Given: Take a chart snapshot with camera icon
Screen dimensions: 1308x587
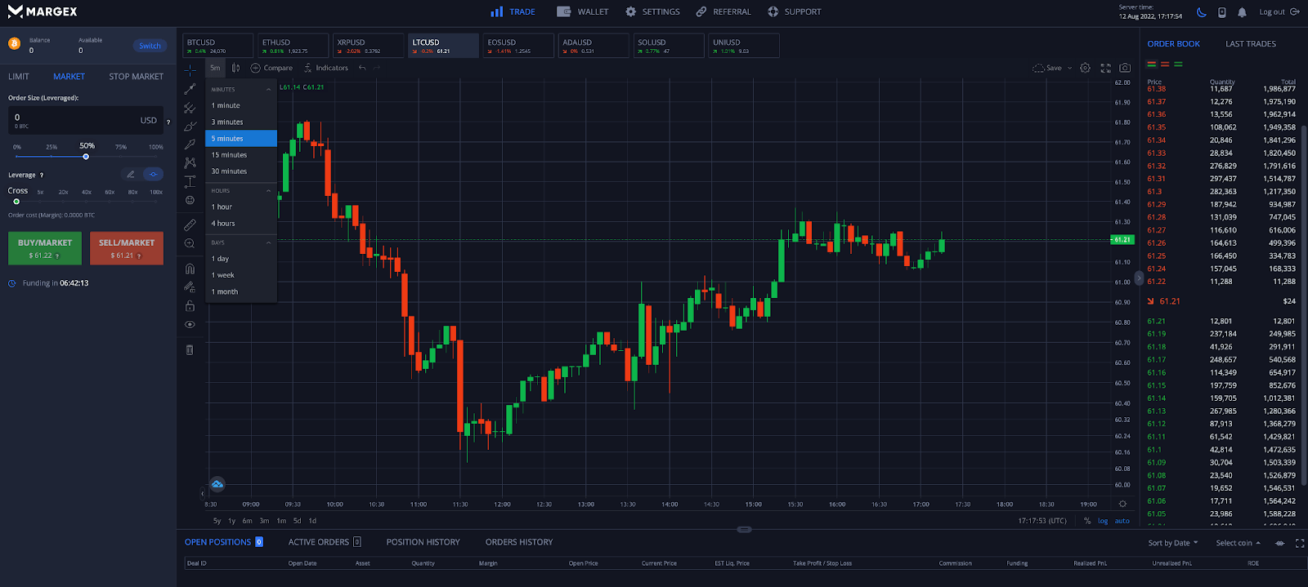Looking at the screenshot, I should (1125, 68).
